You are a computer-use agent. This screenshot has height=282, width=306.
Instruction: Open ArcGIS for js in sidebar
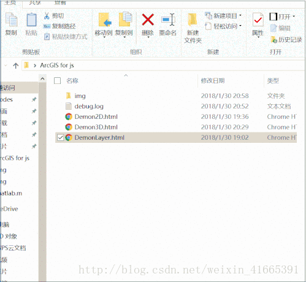[15, 158]
